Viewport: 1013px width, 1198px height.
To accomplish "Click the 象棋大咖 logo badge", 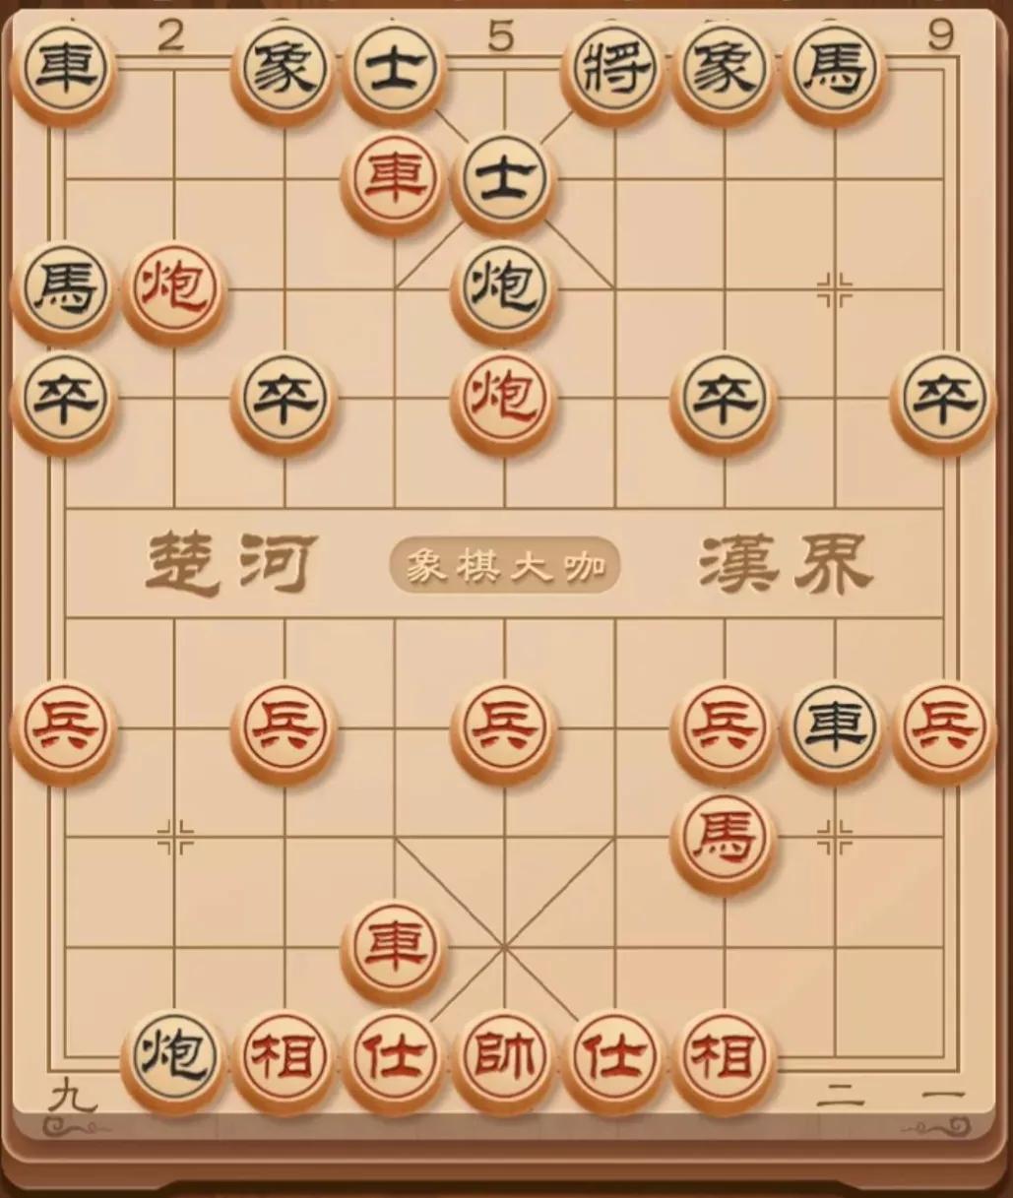I will [504, 565].
